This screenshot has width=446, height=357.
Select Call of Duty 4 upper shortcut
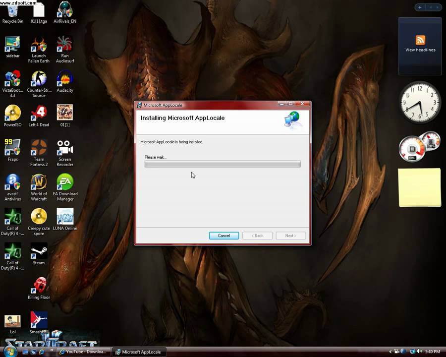coord(12,222)
